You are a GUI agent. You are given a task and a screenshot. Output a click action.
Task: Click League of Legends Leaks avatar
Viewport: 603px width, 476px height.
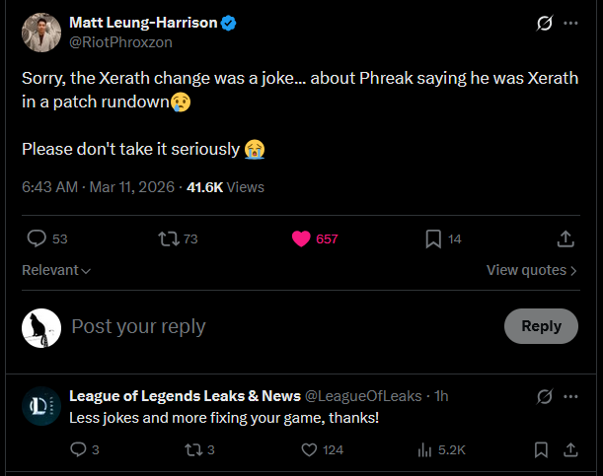[x=41, y=405]
